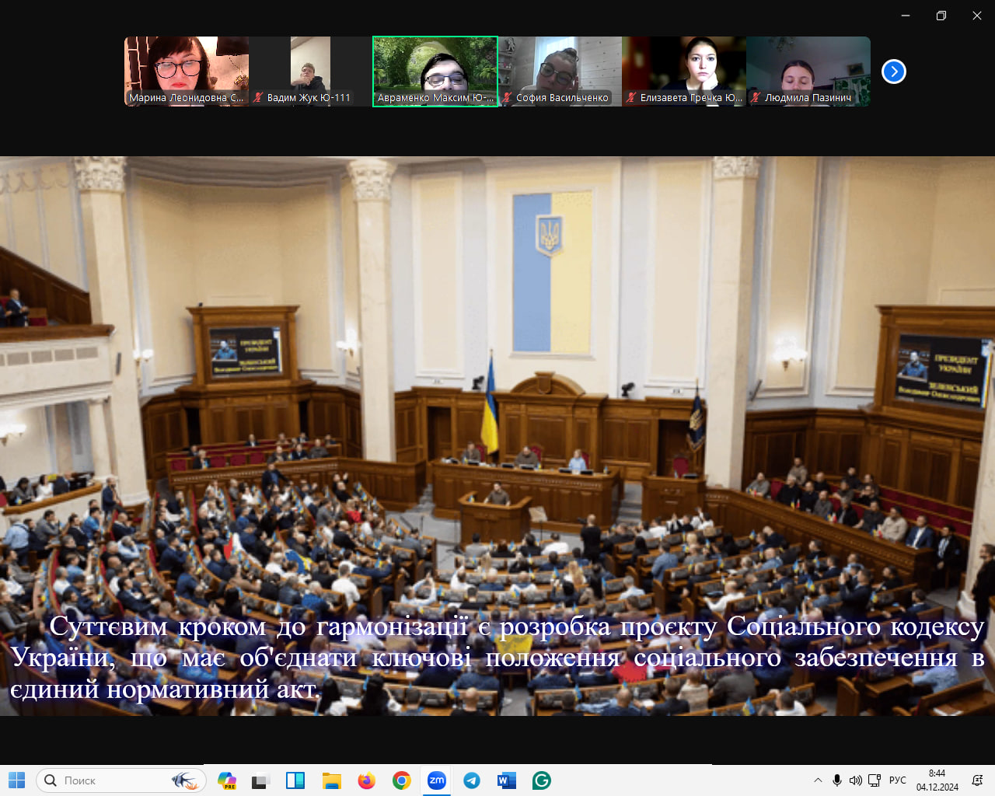The image size is (995, 796).
Task: Switch to Microsoft Word
Action: click(x=507, y=780)
